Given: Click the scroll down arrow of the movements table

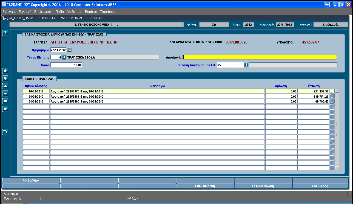Looking at the screenshot, I should coord(337,168).
